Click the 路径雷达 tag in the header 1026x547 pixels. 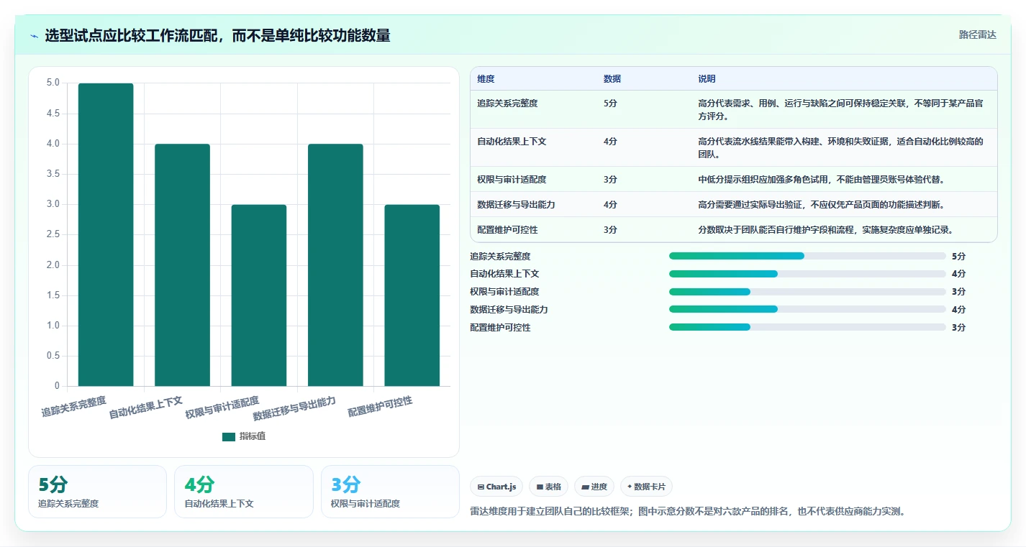(977, 35)
